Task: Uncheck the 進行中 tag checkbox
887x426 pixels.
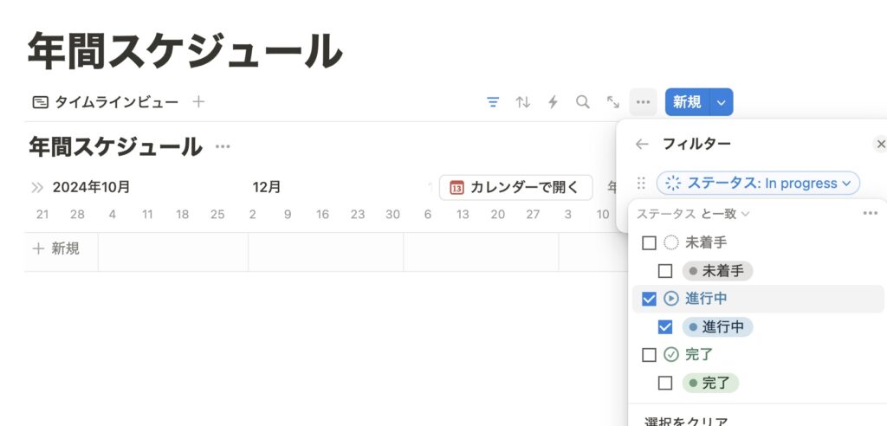Action: 665,327
